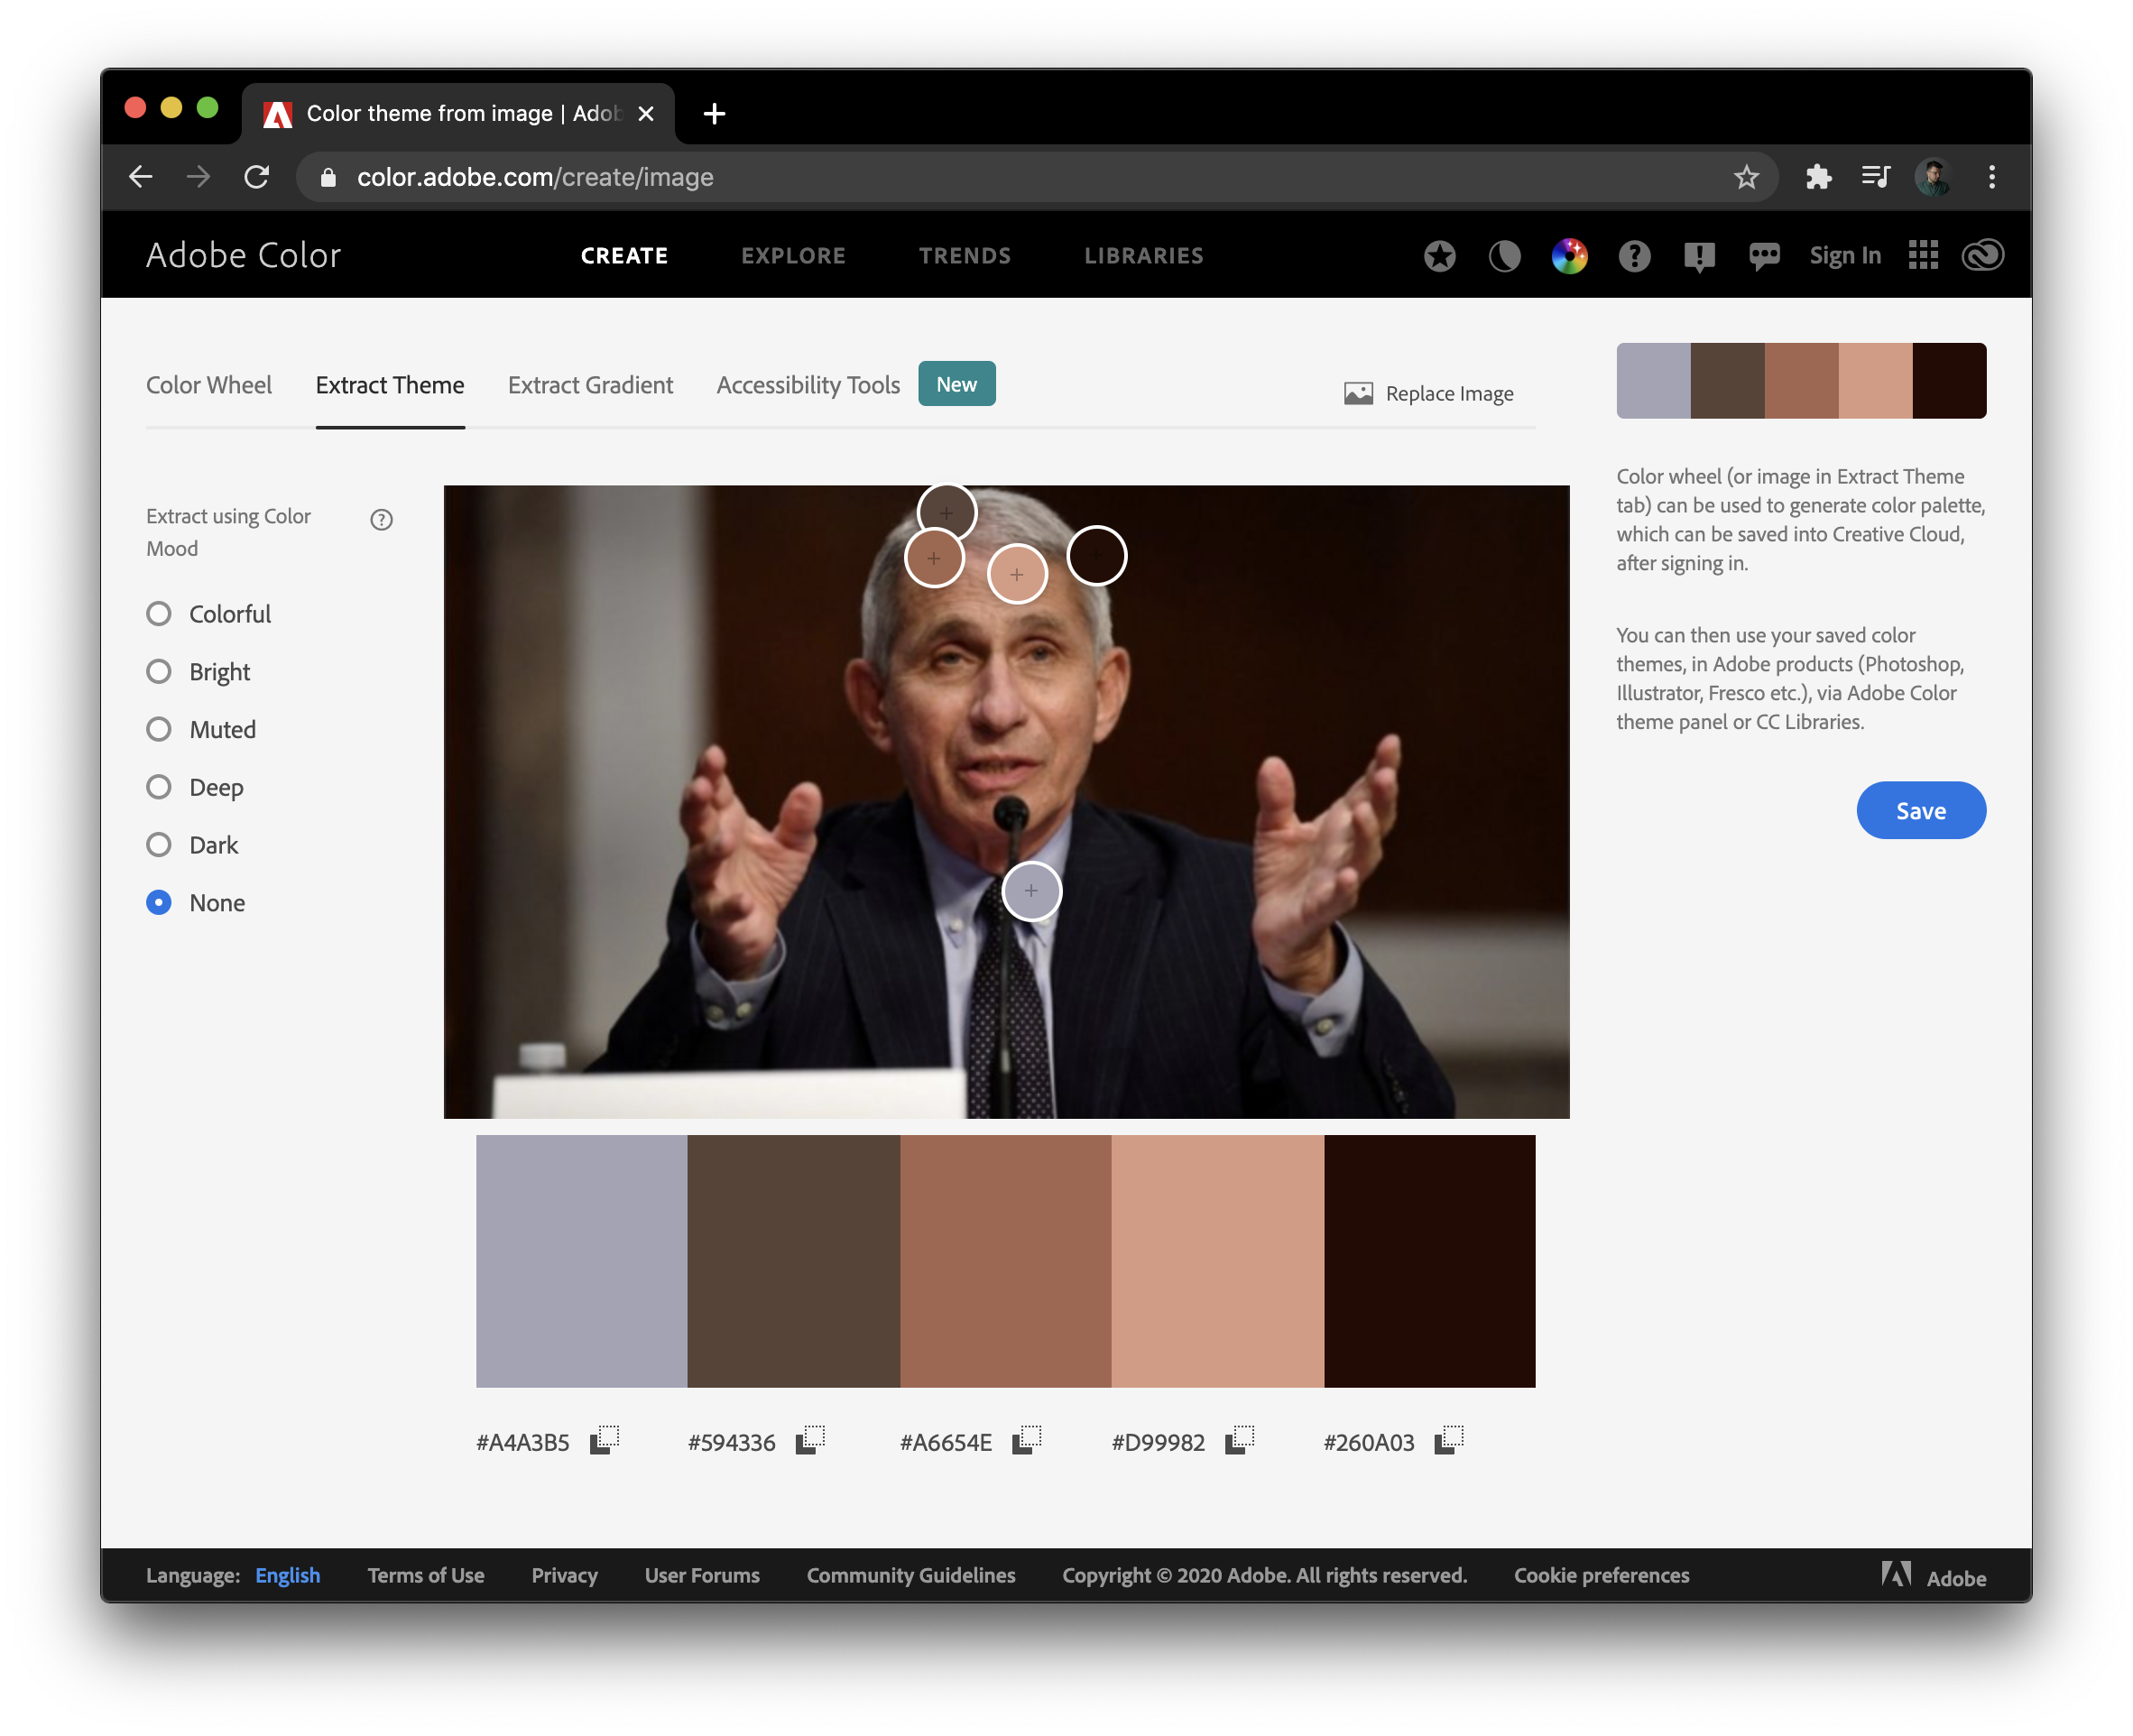Click the Creative Cloud icon

[1983, 255]
